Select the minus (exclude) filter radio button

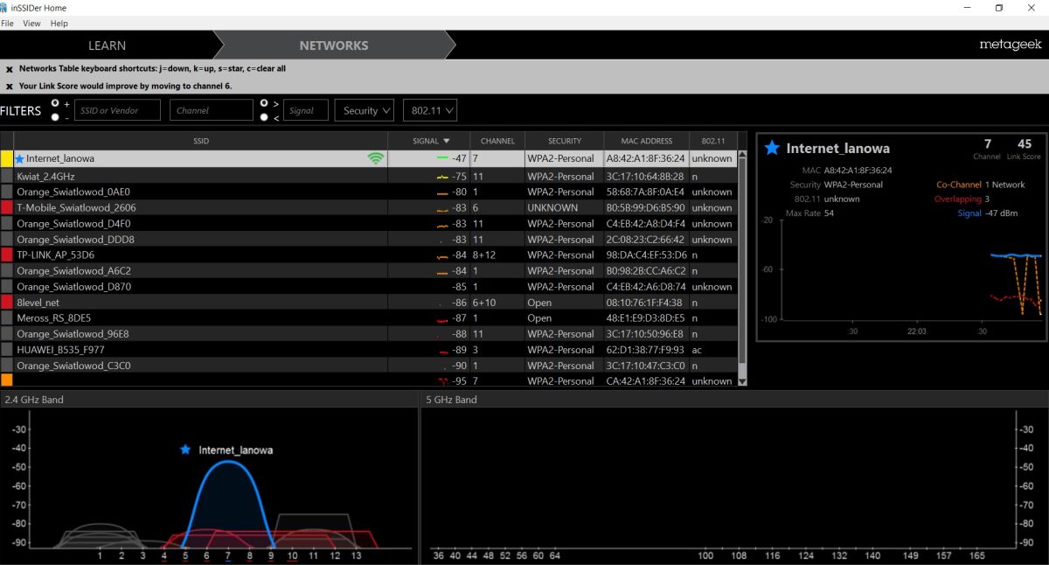54,116
